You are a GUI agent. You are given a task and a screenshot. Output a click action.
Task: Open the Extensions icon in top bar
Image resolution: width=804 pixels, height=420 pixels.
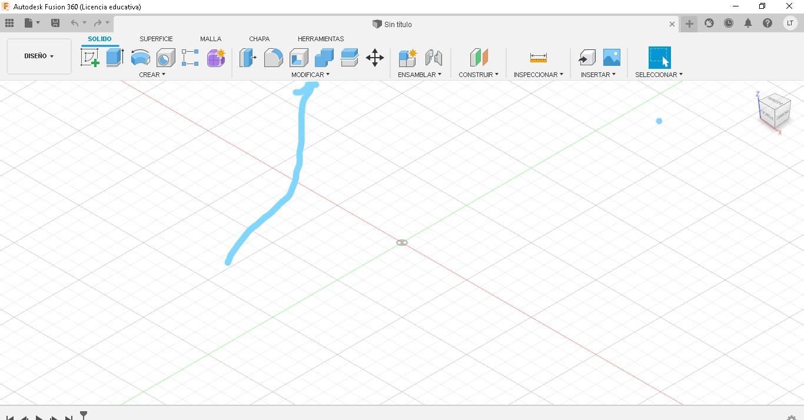709,23
